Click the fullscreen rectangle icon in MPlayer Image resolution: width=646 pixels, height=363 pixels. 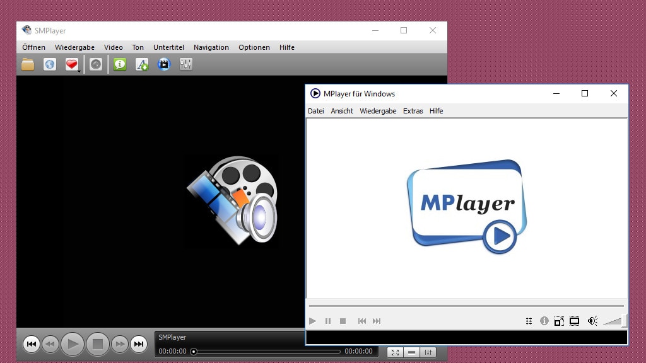(574, 321)
